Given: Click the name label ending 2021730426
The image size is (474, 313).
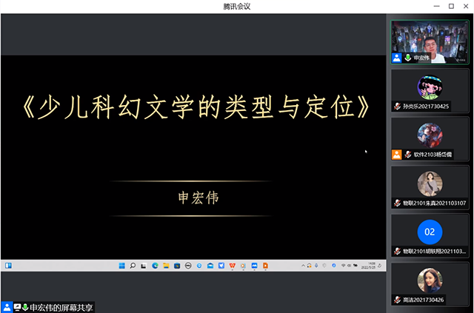Looking at the screenshot, I should pyautogui.click(x=423, y=300).
